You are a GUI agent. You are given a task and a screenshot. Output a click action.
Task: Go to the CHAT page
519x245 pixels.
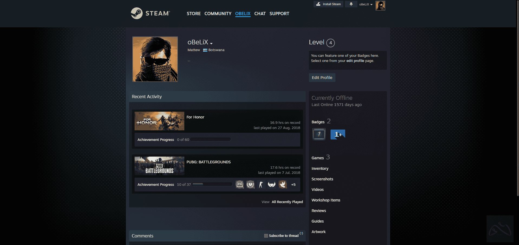coord(260,14)
